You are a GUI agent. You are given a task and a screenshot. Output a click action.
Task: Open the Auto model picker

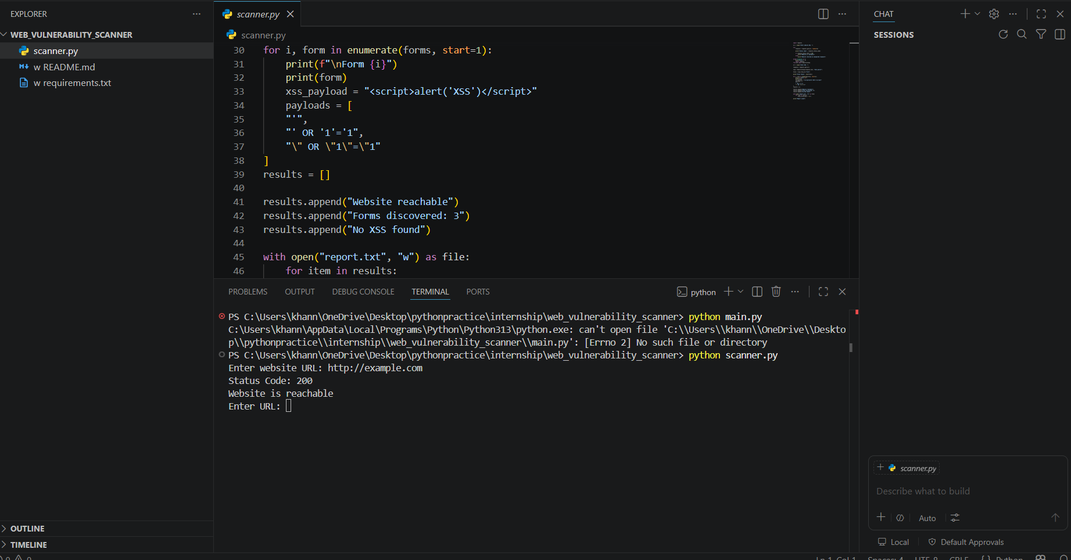tap(927, 518)
